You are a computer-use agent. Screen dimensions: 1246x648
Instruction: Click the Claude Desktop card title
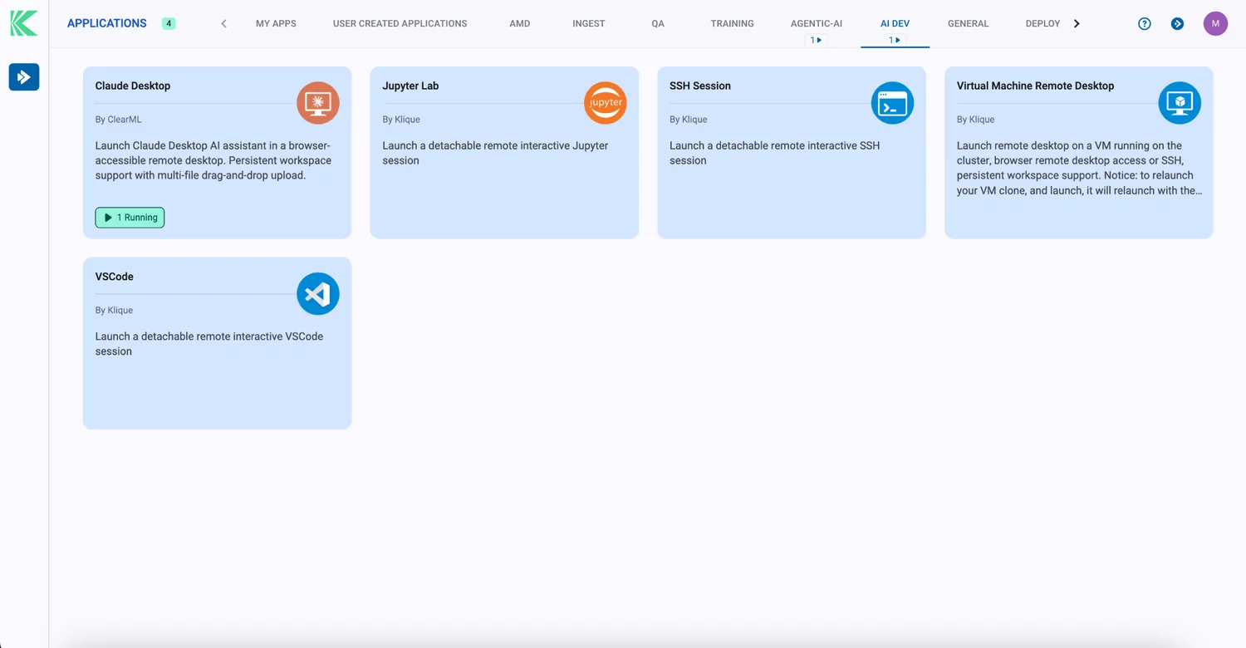[133, 86]
